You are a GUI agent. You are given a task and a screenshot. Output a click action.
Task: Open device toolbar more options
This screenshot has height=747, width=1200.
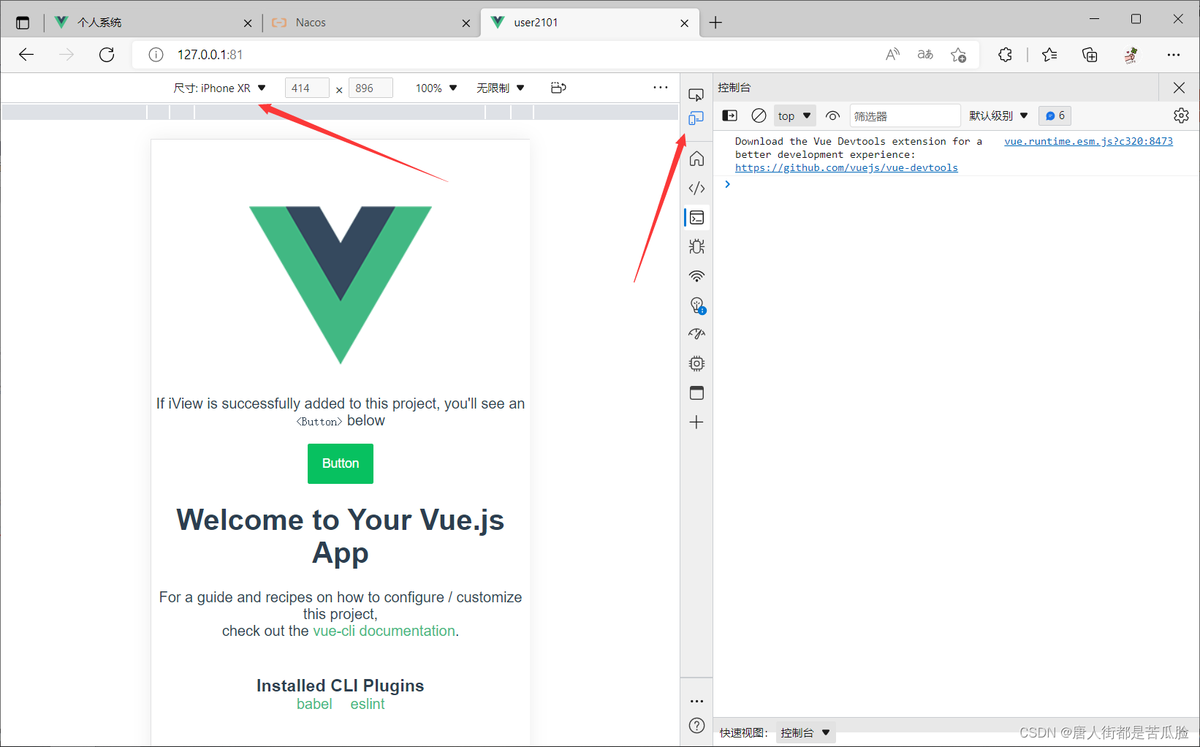click(x=661, y=88)
